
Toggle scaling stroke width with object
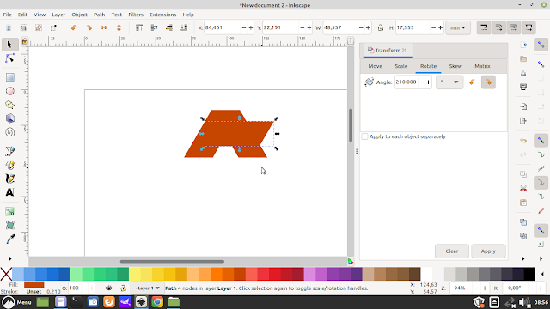[484, 27]
